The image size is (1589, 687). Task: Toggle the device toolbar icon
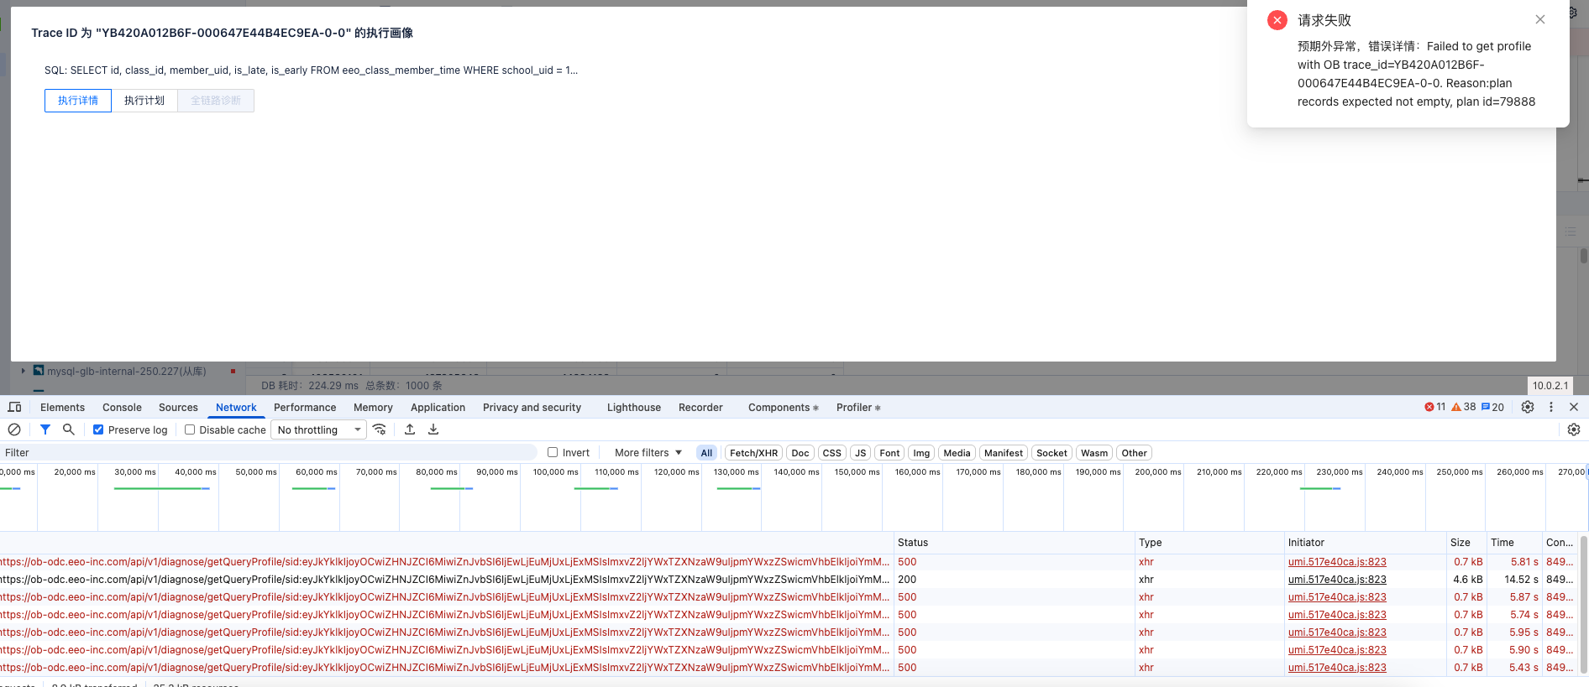coord(14,407)
